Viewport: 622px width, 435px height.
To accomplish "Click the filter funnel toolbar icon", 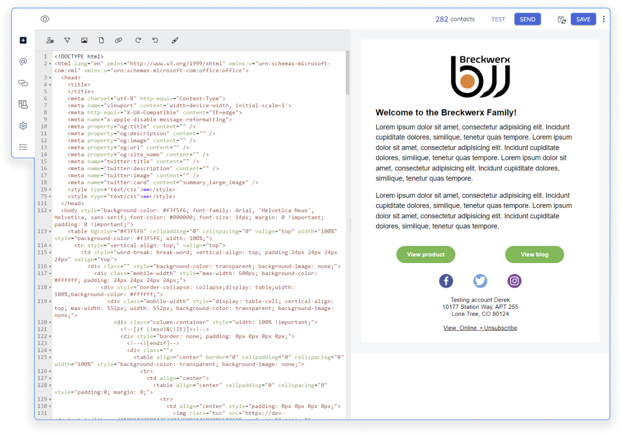I will (x=67, y=40).
